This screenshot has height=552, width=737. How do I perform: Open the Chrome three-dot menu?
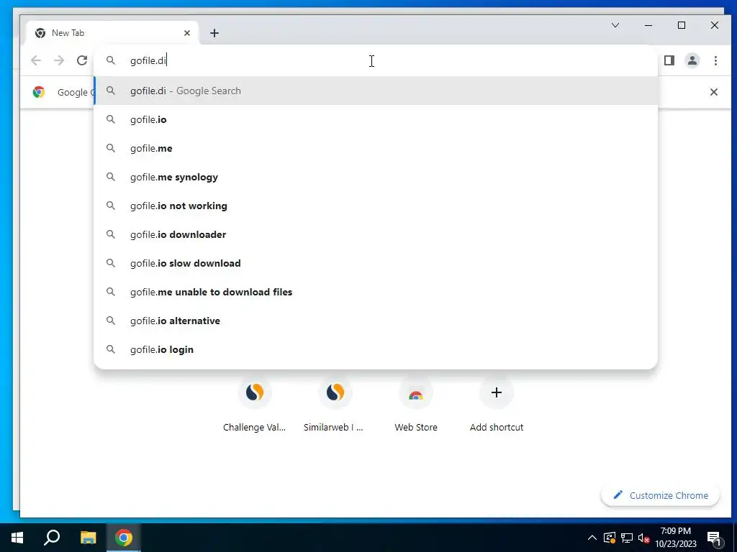(715, 60)
